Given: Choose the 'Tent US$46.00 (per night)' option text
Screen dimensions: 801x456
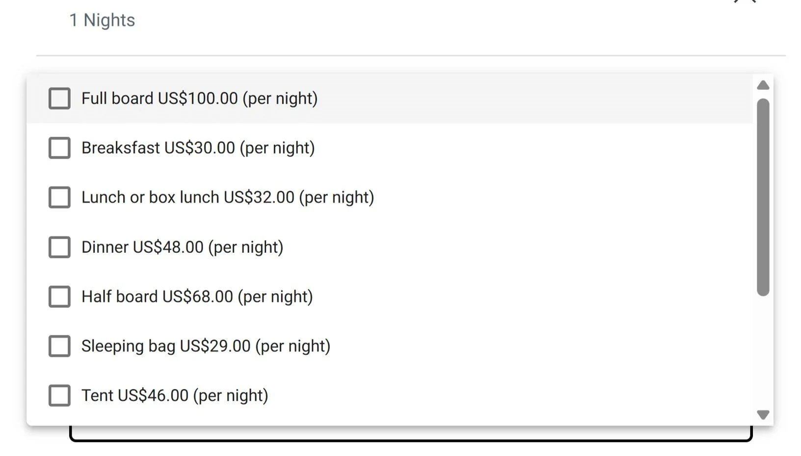Looking at the screenshot, I should click(x=175, y=396).
